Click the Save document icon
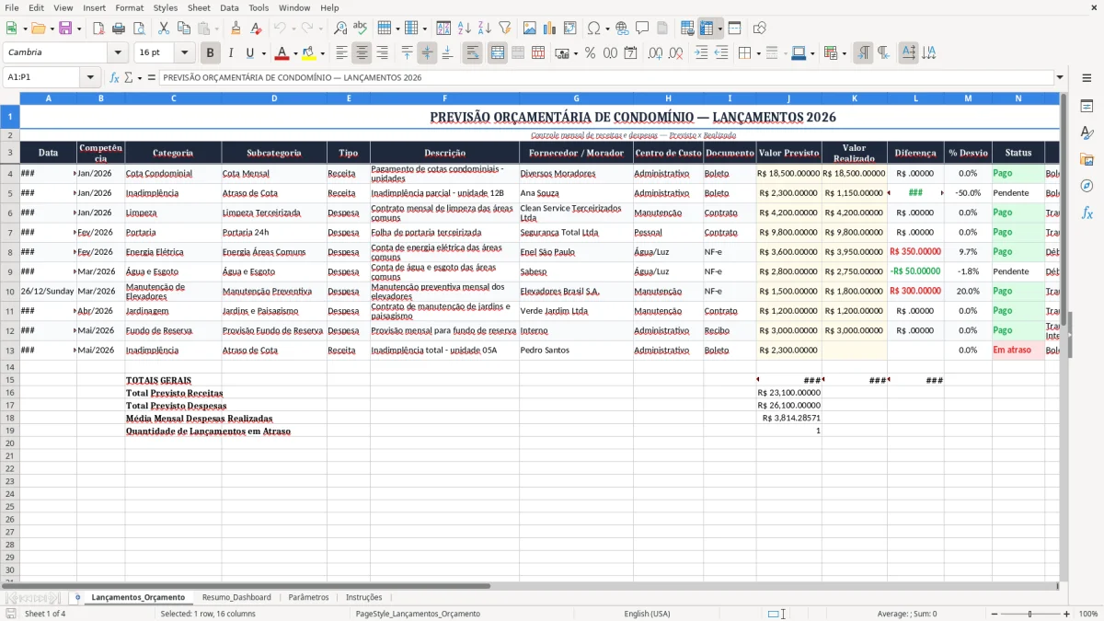The image size is (1104, 621). tap(65, 29)
